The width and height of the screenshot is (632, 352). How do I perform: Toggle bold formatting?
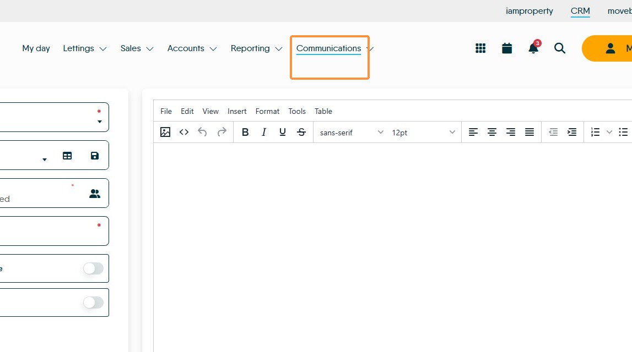[245, 132]
